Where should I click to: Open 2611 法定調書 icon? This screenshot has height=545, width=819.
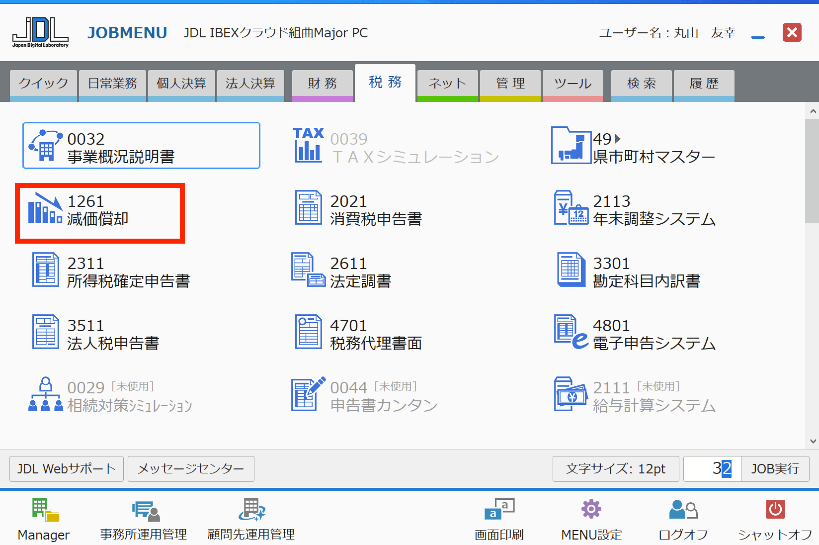(x=308, y=270)
